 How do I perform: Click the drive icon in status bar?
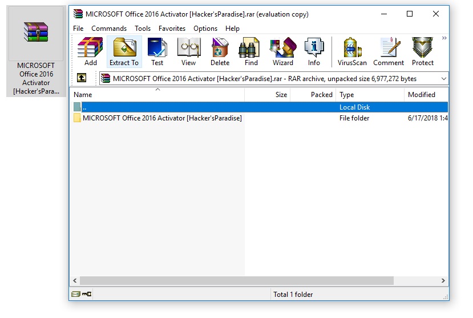point(76,294)
